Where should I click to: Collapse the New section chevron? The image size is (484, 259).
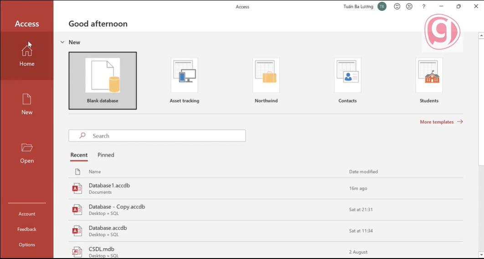(x=62, y=42)
